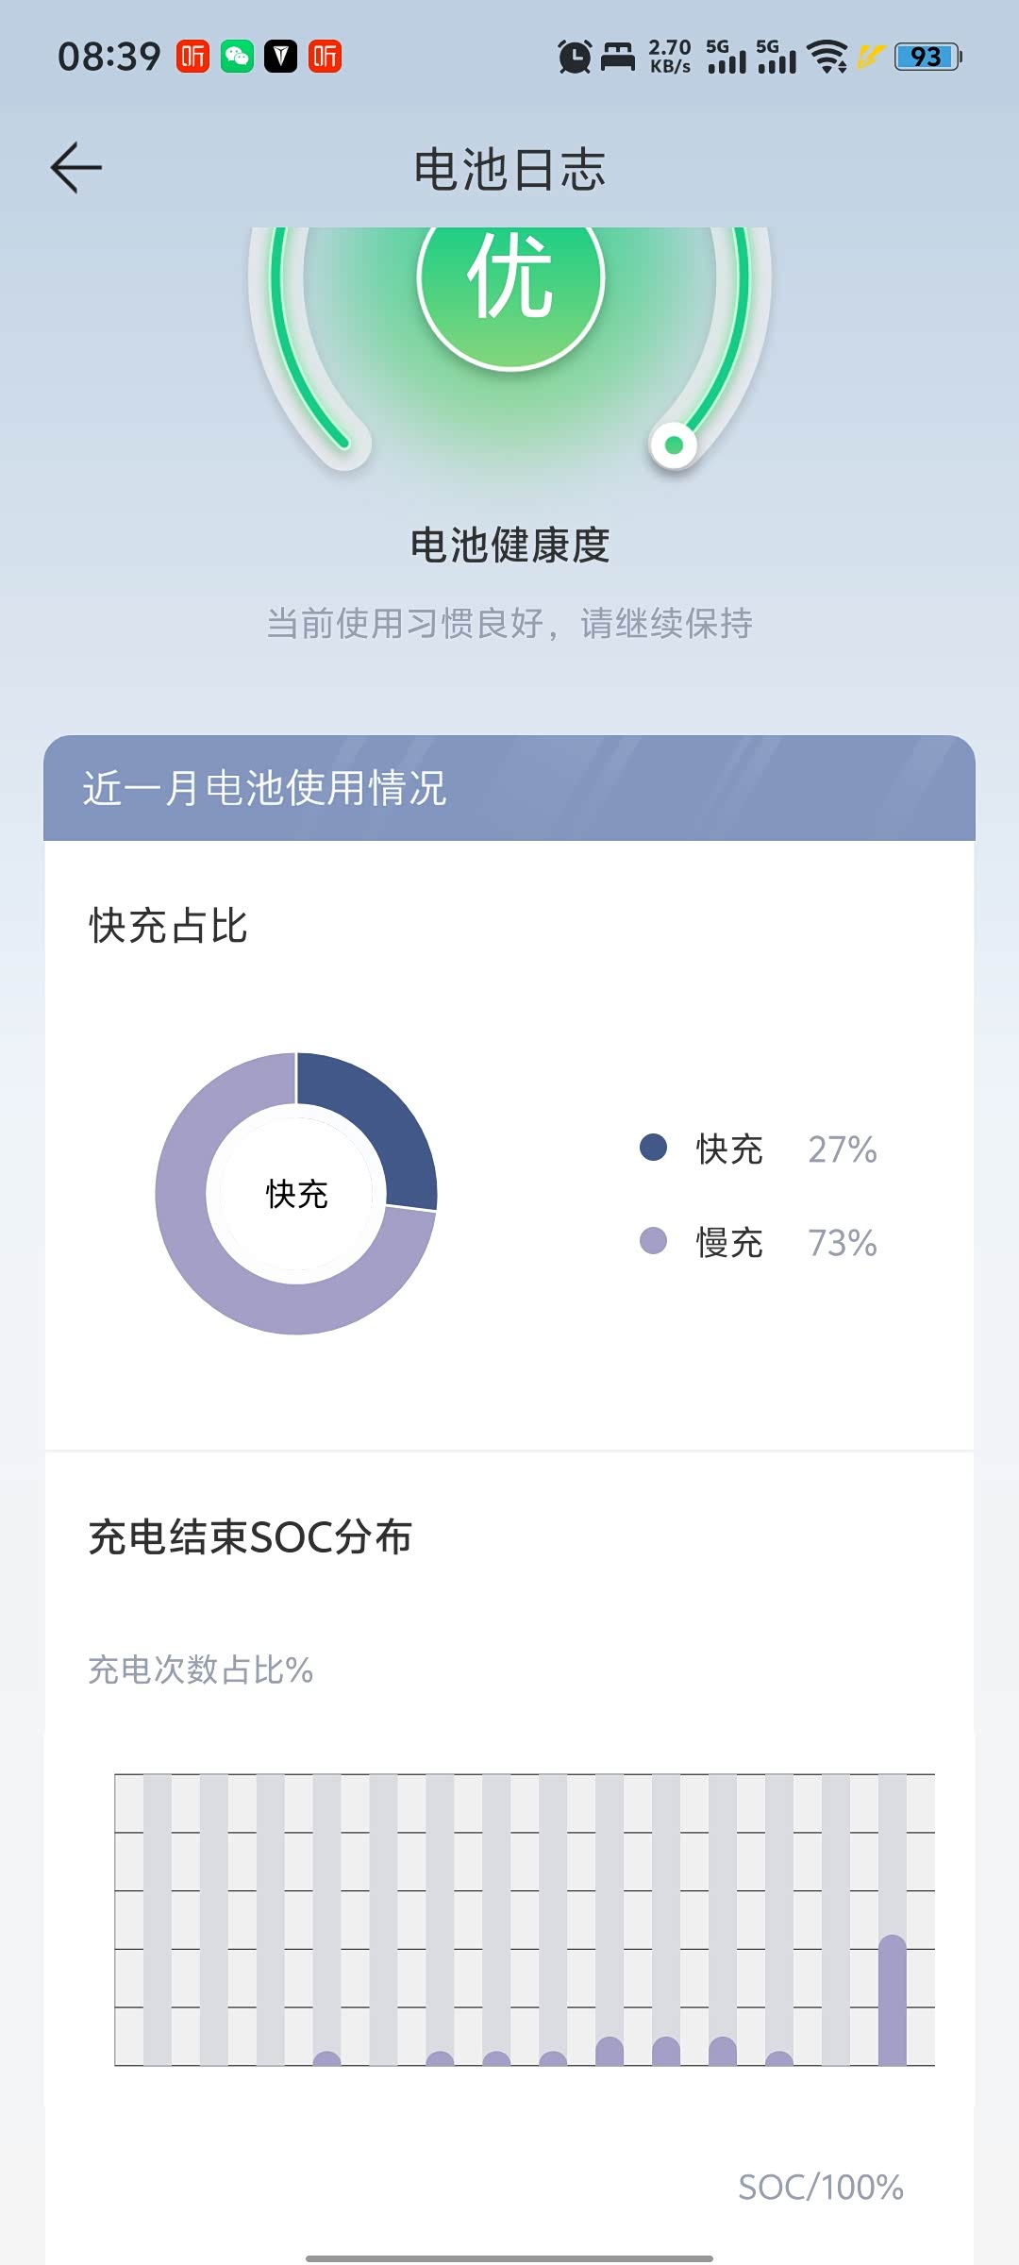This screenshot has width=1019, height=2265.
Task: Tap the tallest SOC bar in chart
Action: click(x=892, y=2001)
